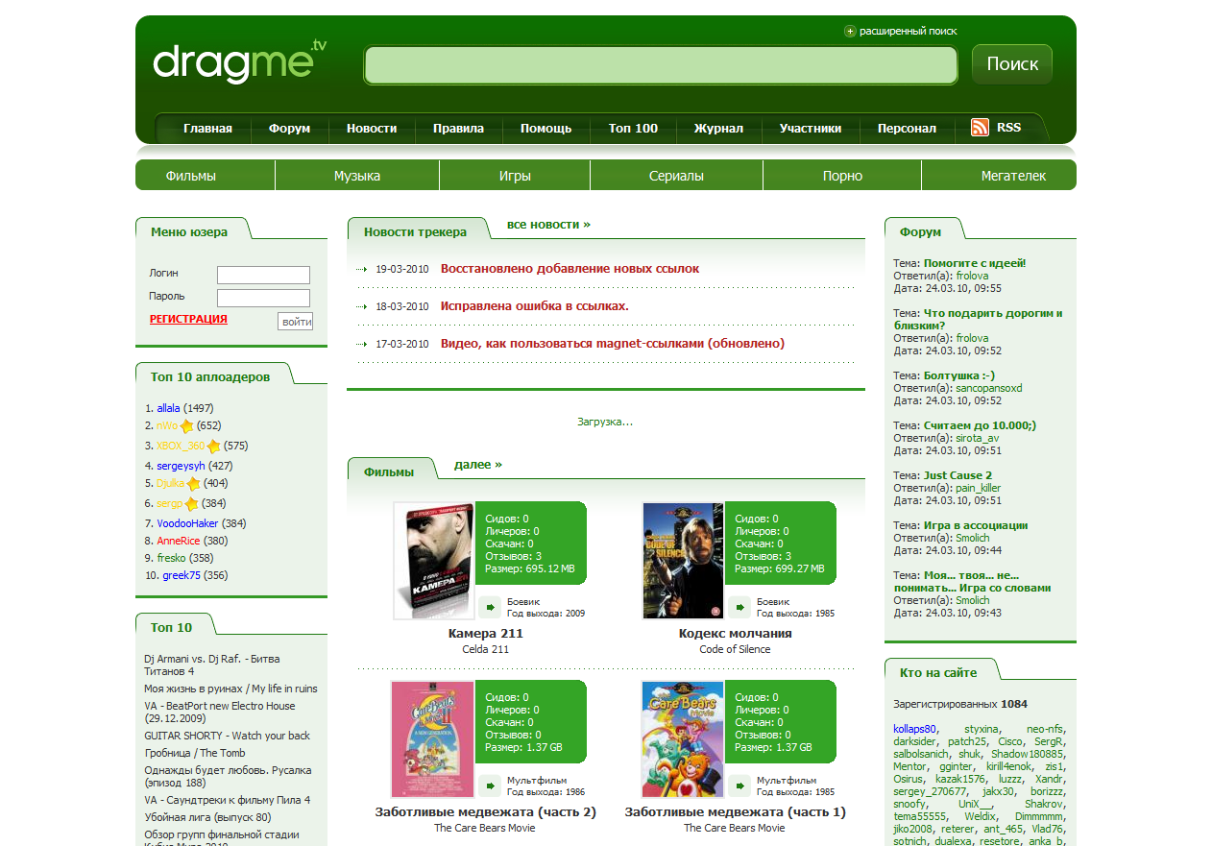Viewport: 1212px width, 846px height.
Task: Open forum topic Помогите с идеей!
Action: tap(975, 263)
